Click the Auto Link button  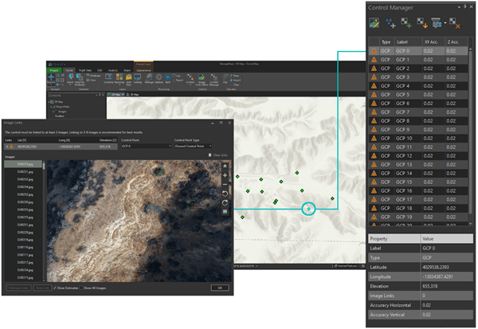42,288
